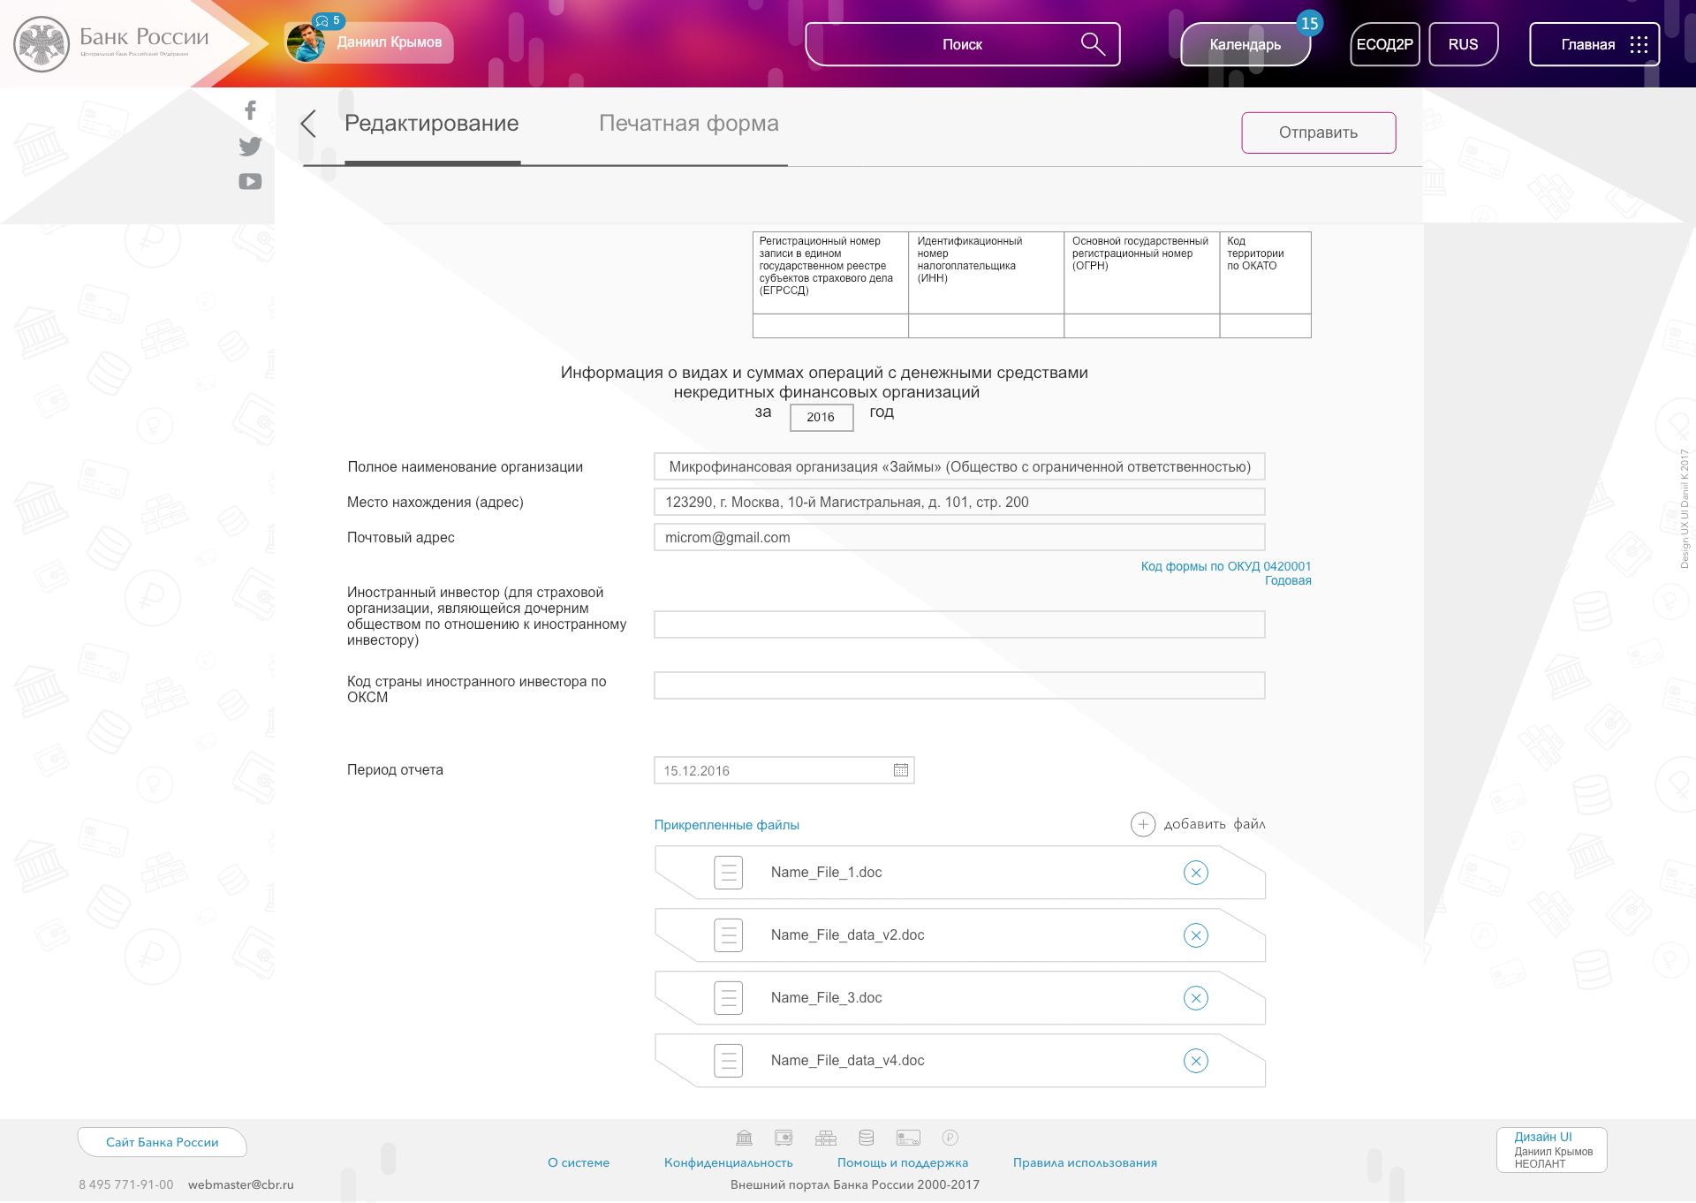Click the address field with 123290 Москва
Viewport: 1696px width, 1203px height.
click(x=959, y=502)
